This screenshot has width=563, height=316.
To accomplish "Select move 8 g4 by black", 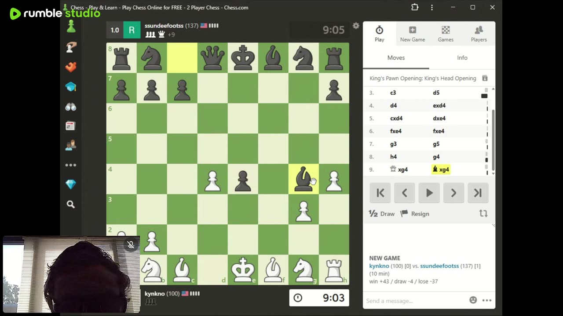I will tap(436, 157).
